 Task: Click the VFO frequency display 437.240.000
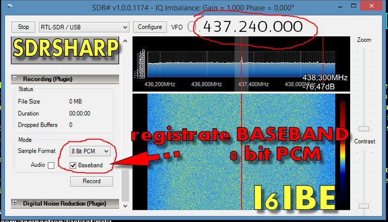tap(253, 27)
